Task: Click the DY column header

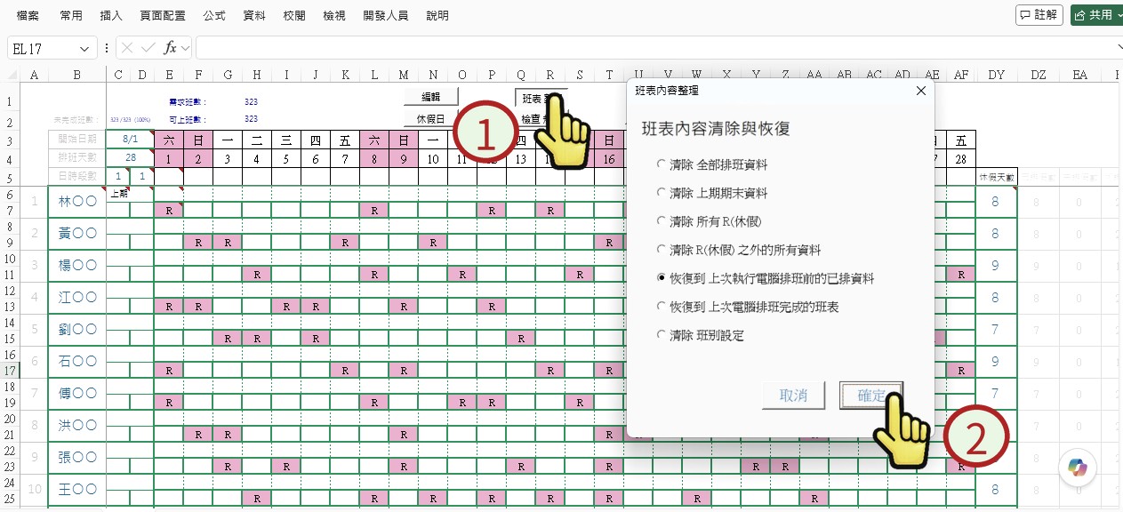Action: (x=996, y=76)
